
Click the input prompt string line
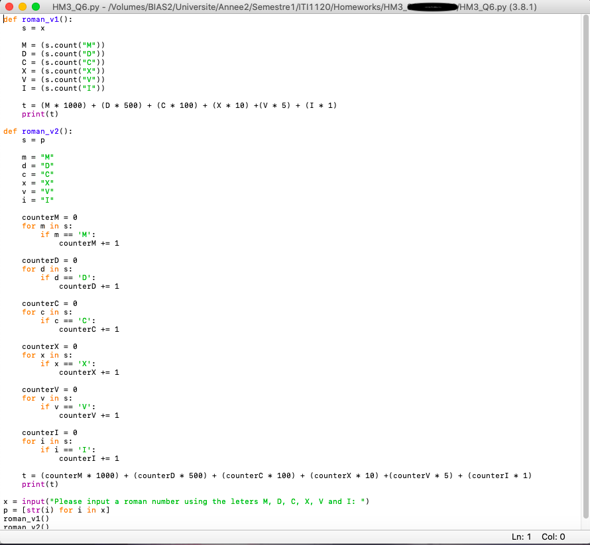click(x=186, y=501)
